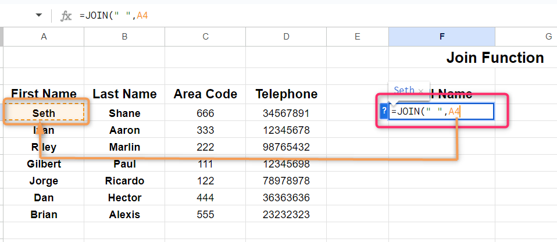Select column E header

point(358,37)
